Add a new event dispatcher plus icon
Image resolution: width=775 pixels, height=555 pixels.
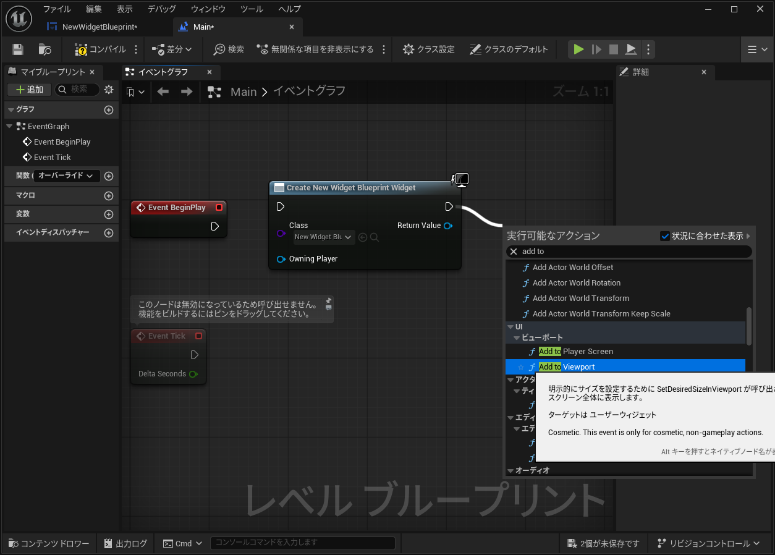(109, 233)
